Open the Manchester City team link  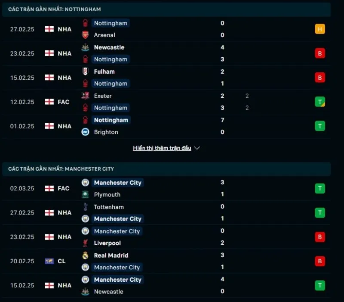117,183
